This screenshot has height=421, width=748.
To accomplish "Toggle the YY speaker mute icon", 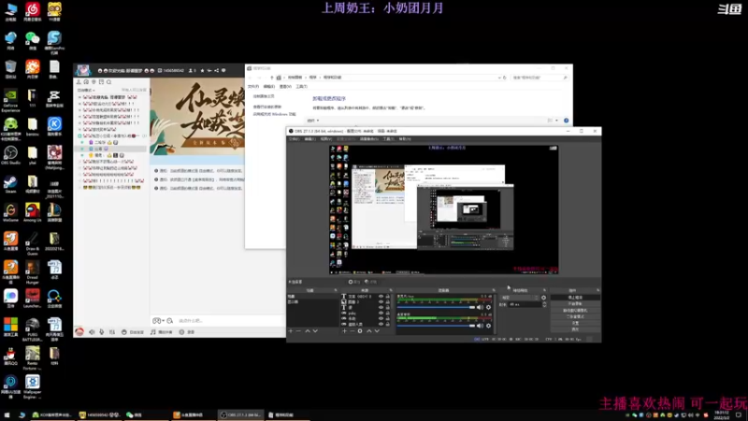I will [x=92, y=332].
